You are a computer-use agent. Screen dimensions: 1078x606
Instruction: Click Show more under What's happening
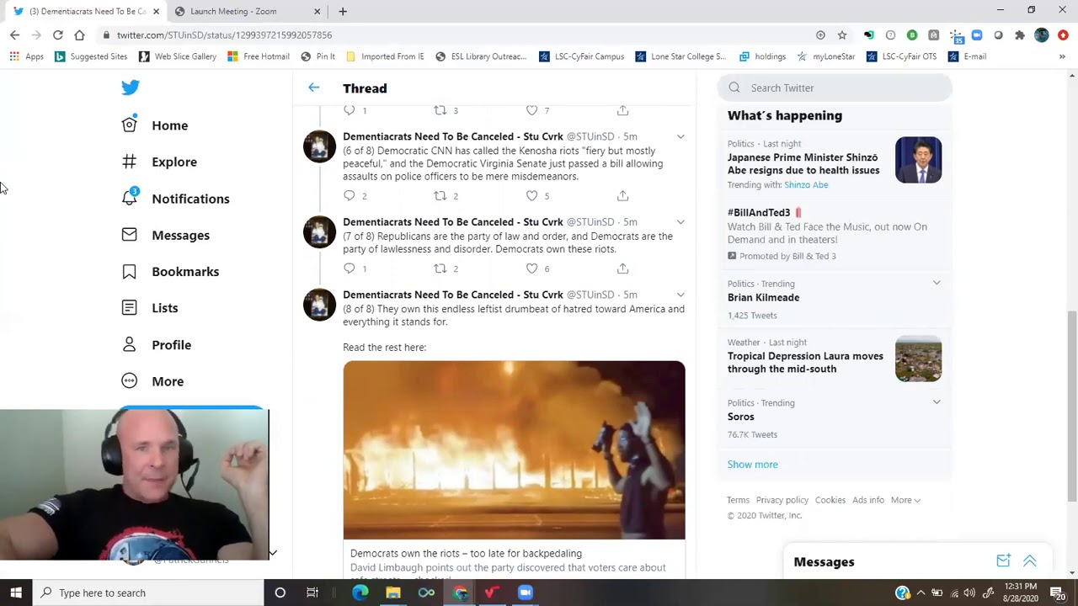tap(752, 465)
